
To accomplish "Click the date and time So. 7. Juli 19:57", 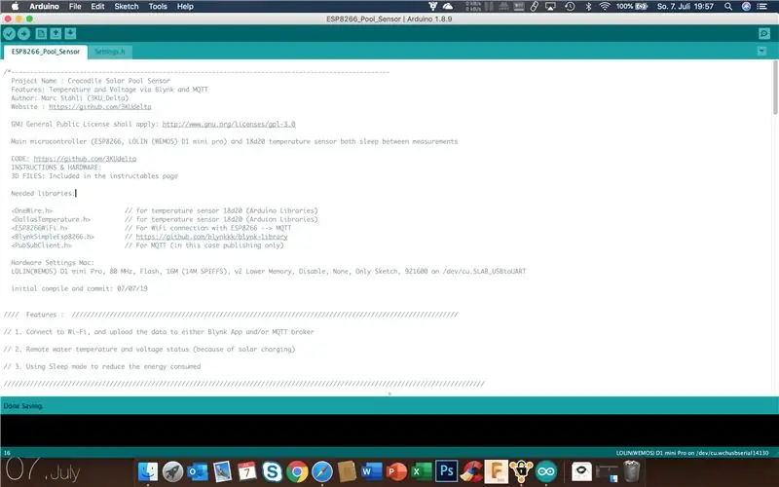I will pyautogui.click(x=686, y=7).
